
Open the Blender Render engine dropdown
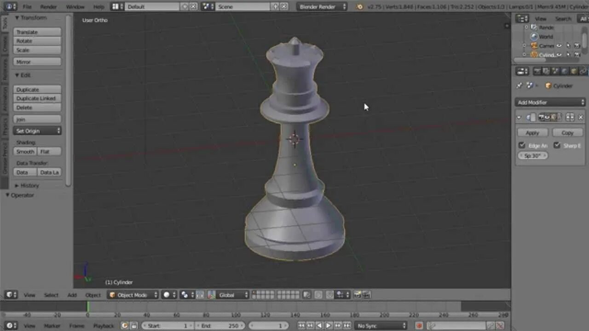click(x=322, y=6)
